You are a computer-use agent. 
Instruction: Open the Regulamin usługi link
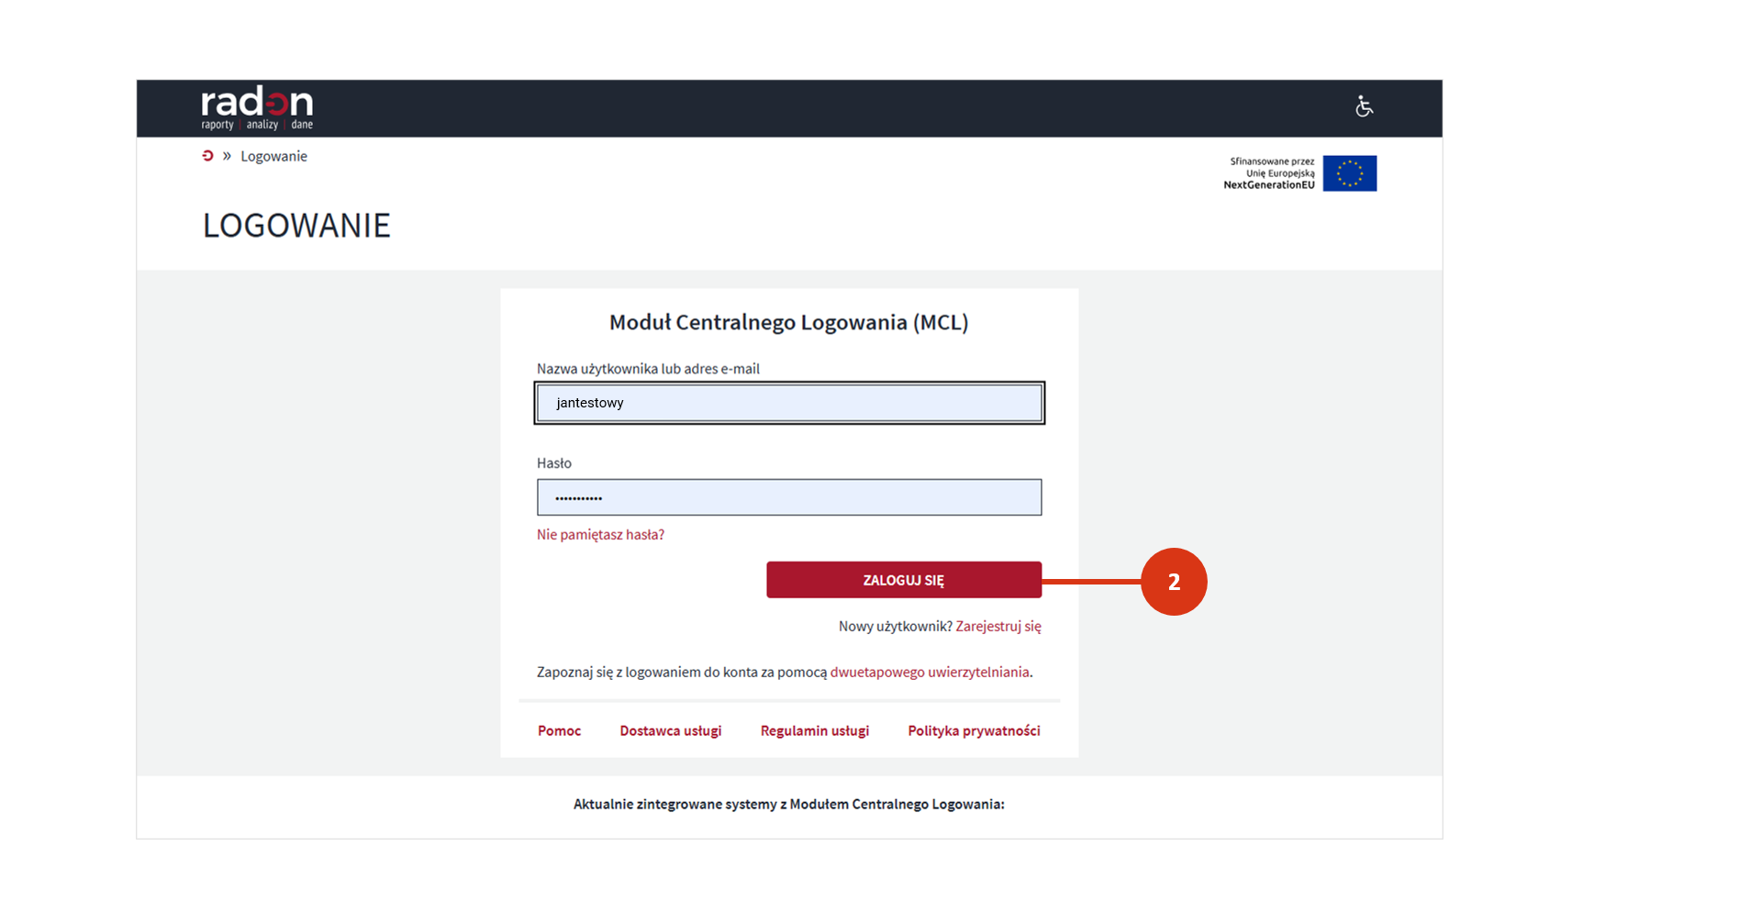[x=814, y=731]
